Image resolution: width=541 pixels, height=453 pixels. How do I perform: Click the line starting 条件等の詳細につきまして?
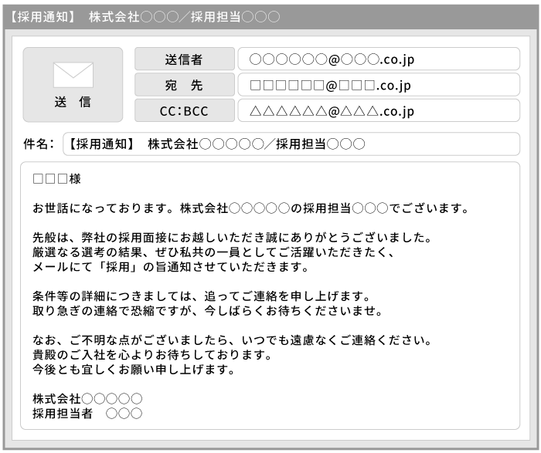202,296
